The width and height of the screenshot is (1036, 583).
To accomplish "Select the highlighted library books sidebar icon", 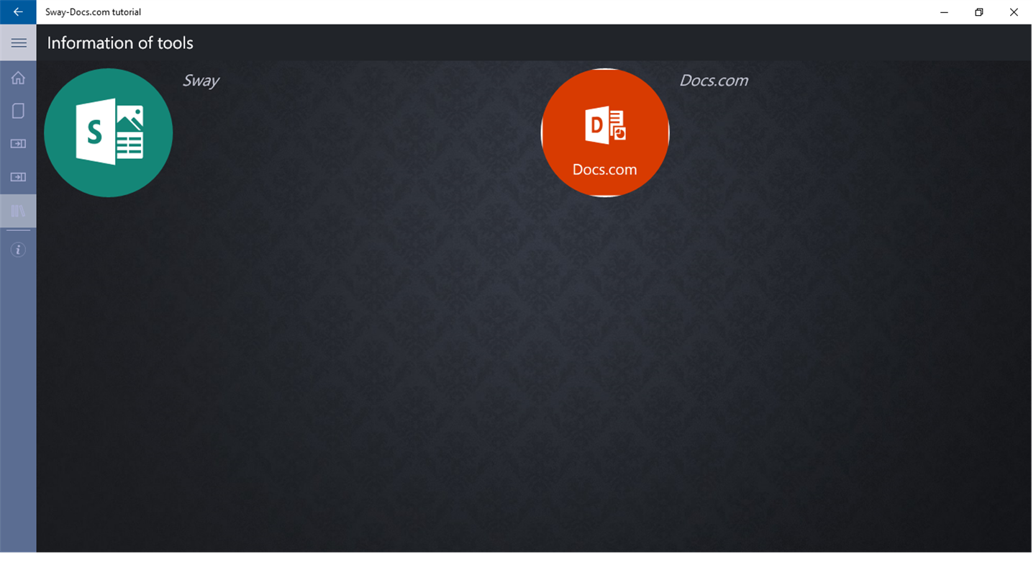I will (x=18, y=211).
